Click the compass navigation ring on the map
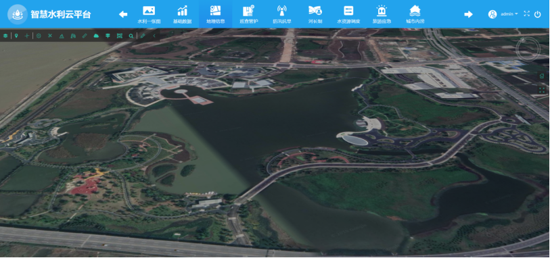This screenshot has height=258, width=550. coord(528,49)
